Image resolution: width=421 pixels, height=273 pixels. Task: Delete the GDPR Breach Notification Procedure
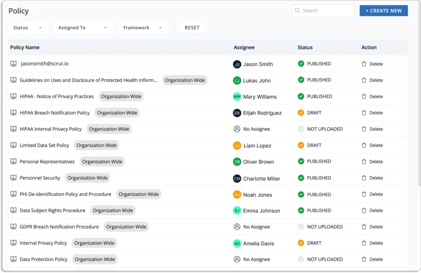pos(372,227)
